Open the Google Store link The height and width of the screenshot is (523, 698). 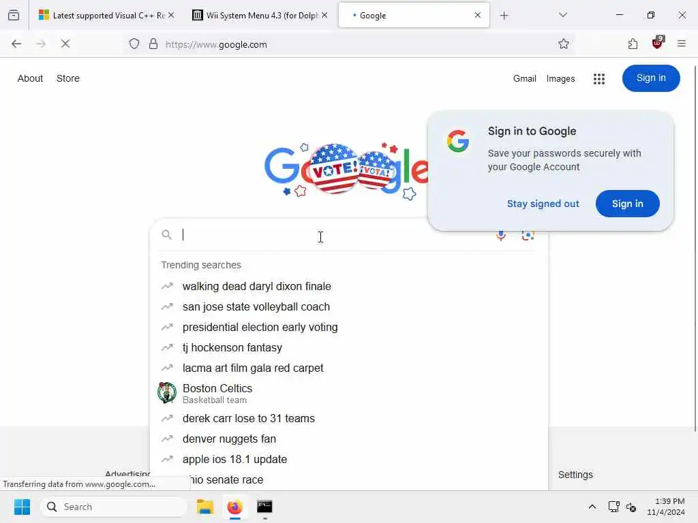tap(68, 78)
